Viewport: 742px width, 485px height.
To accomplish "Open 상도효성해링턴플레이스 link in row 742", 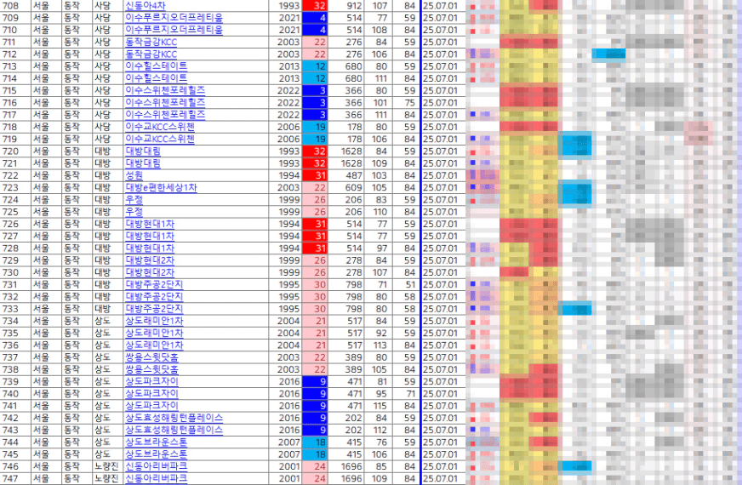I will (x=174, y=418).
